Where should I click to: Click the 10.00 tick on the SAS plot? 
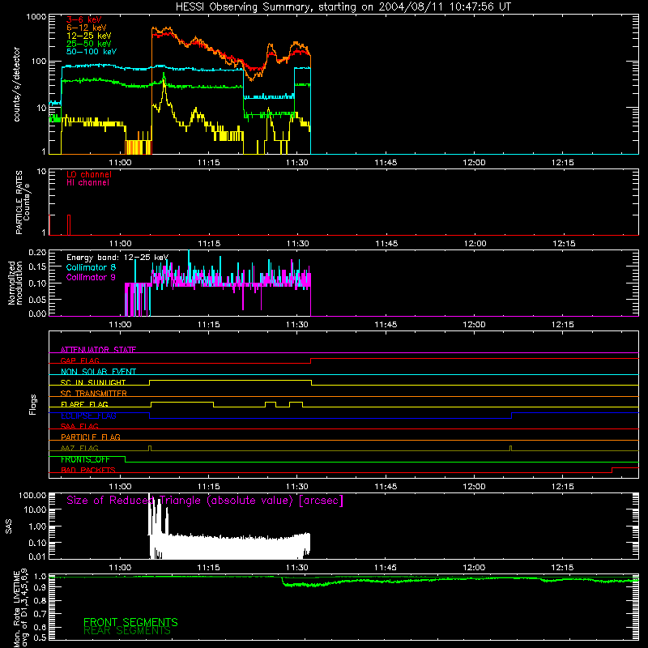click(x=35, y=509)
